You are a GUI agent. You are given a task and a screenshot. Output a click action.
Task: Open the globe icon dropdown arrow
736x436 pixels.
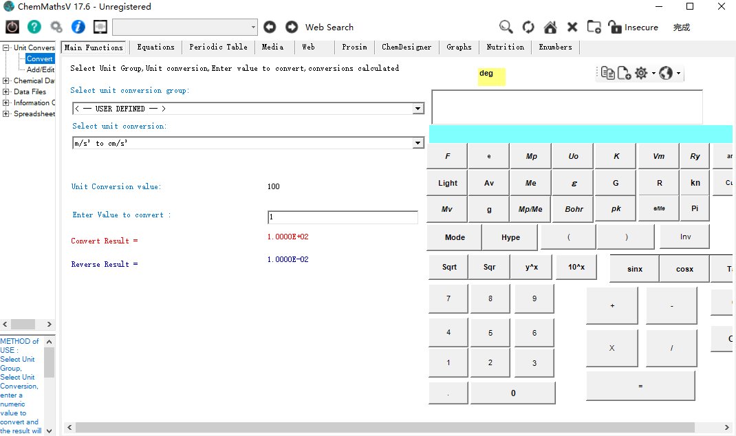[x=678, y=73]
